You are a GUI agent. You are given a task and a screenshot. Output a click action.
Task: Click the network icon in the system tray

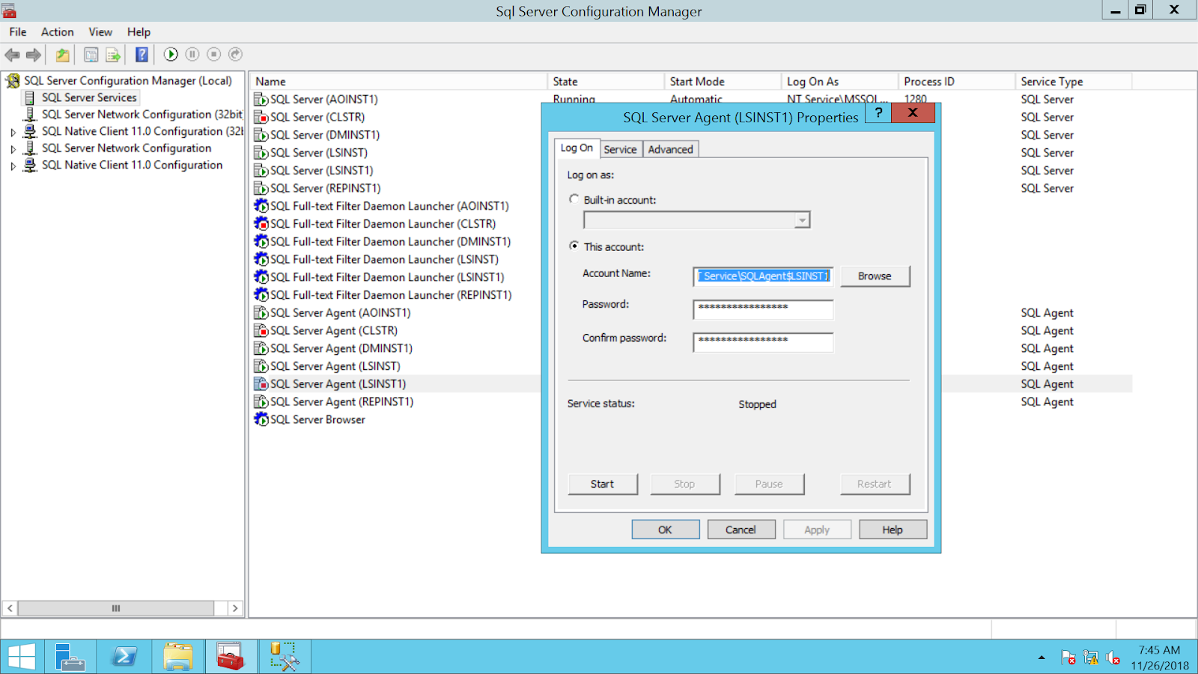1091,658
